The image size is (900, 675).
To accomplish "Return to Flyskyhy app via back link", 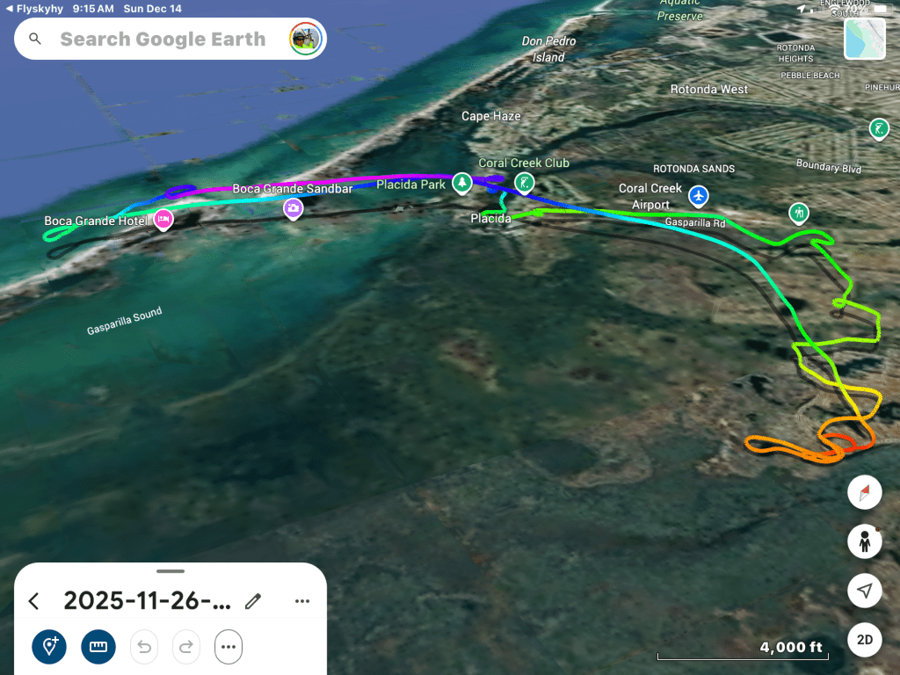I will pos(34,9).
